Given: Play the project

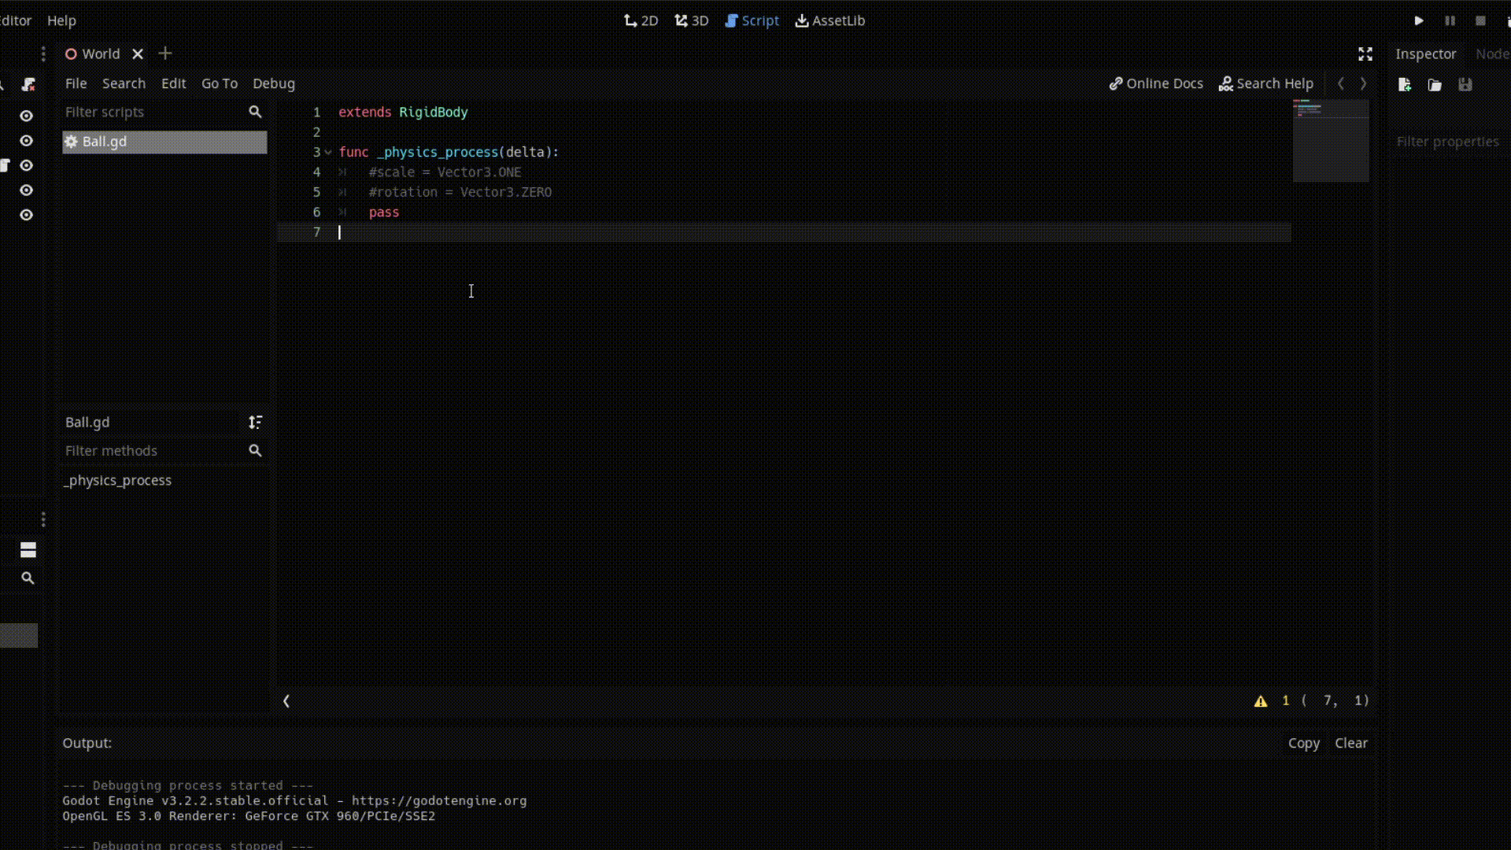Looking at the screenshot, I should [1419, 20].
